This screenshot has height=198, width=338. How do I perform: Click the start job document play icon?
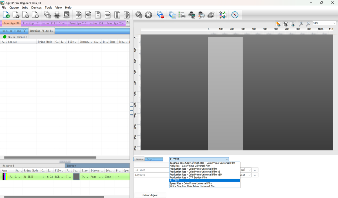(26, 15)
